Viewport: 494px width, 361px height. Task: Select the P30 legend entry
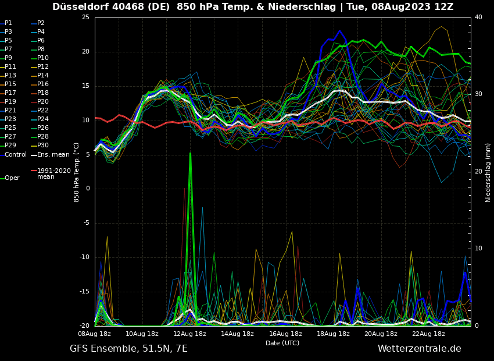[42, 146]
